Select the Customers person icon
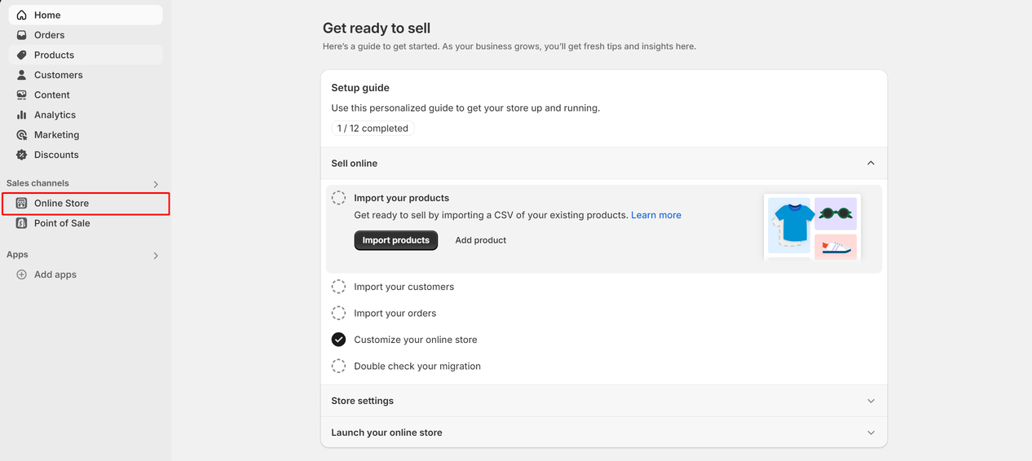Screen dimensions: 1032x461 [21, 75]
